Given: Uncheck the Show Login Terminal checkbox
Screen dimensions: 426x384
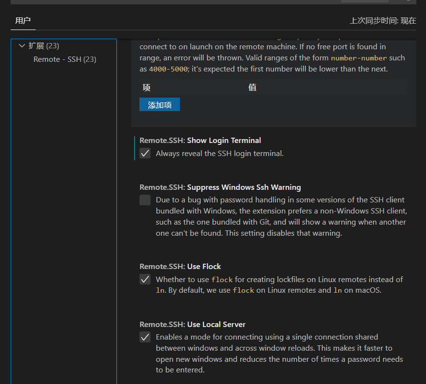Looking at the screenshot, I should pos(145,153).
